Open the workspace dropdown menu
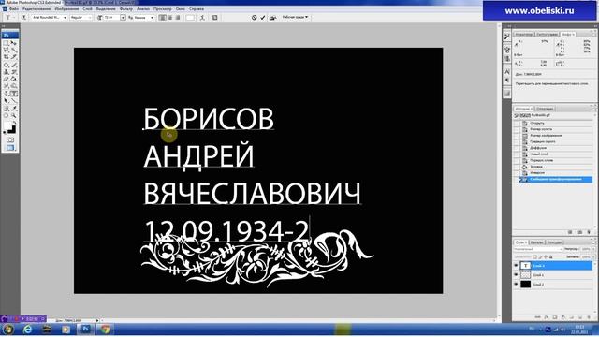Viewport: 599px width, 337px height. tap(296, 17)
